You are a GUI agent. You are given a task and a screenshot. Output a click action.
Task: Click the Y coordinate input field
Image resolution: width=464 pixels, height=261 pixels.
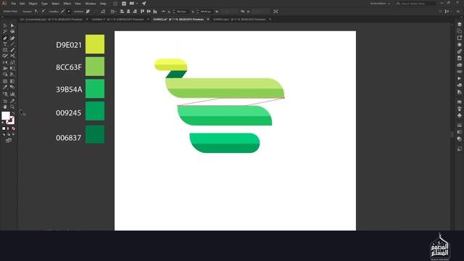tap(206, 12)
